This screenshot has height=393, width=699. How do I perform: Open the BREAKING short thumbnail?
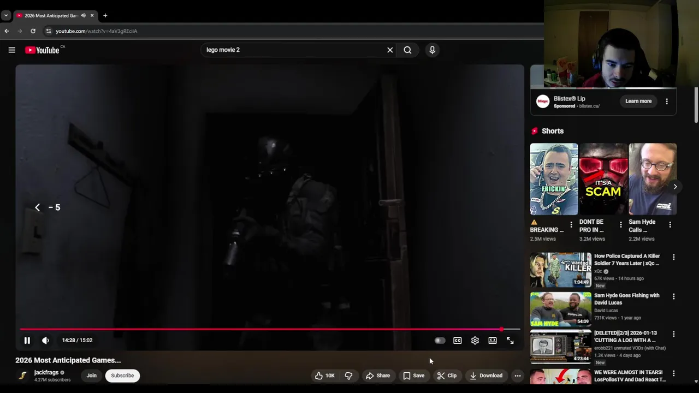point(554,179)
